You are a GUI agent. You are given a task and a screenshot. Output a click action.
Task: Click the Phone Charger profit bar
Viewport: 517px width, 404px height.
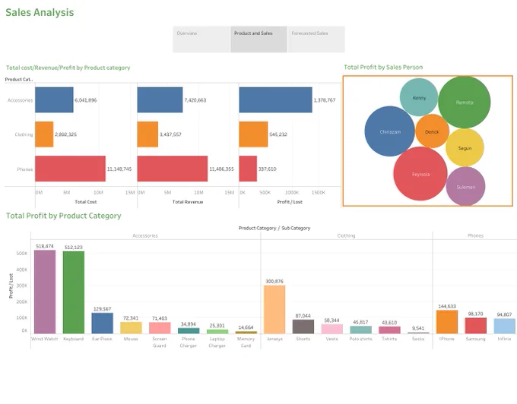[189, 330]
